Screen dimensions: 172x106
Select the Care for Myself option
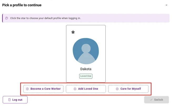coord(128,89)
